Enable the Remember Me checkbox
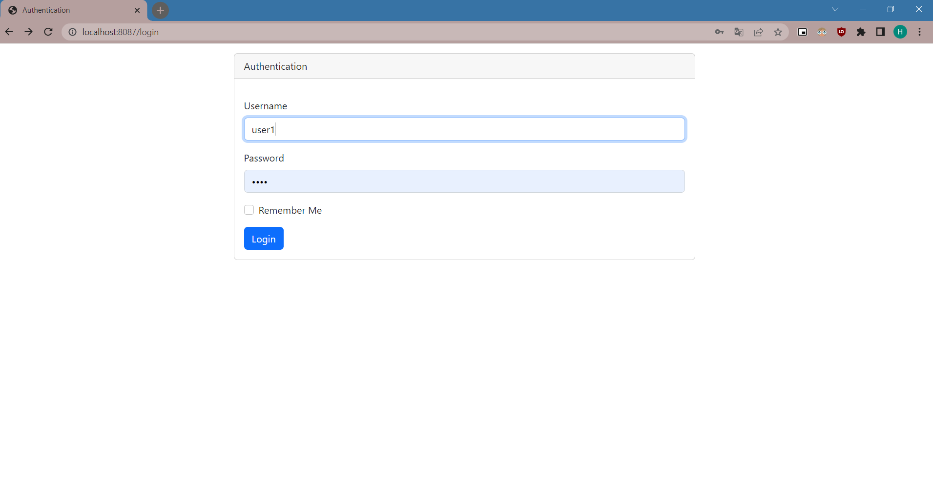 pyautogui.click(x=249, y=209)
